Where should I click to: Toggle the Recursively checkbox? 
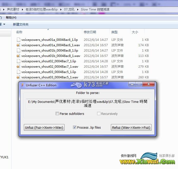[99, 113]
